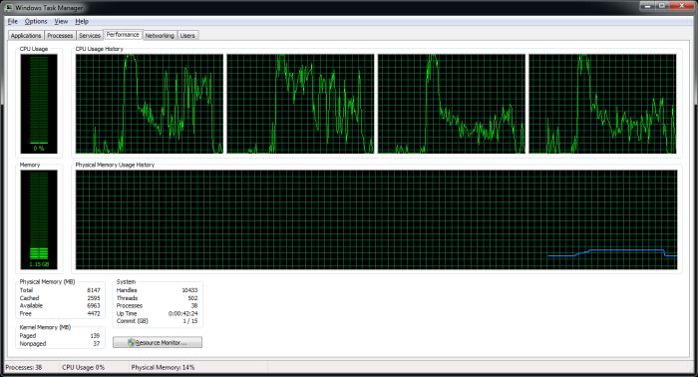Maximize the Task Manager window
The width and height of the screenshot is (698, 377).
[661, 5]
